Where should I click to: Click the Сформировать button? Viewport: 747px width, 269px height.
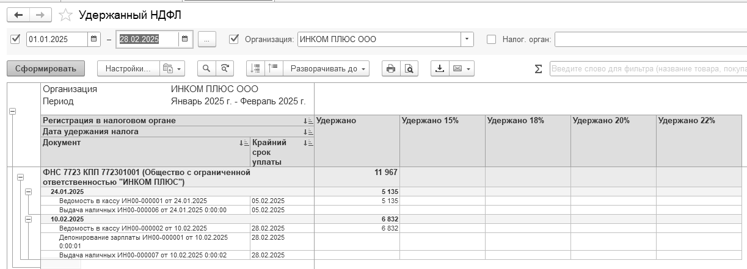(x=46, y=68)
